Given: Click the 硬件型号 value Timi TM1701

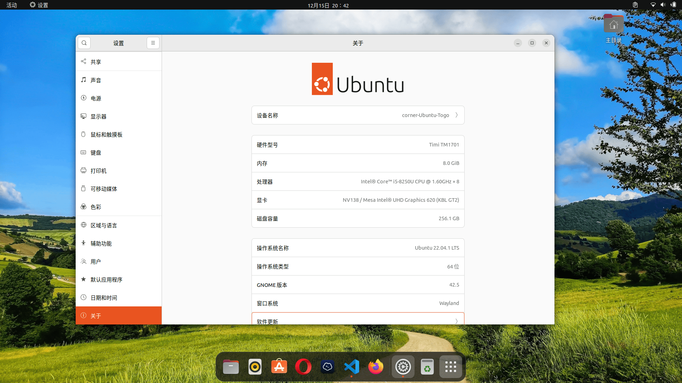Looking at the screenshot, I should pos(444,144).
